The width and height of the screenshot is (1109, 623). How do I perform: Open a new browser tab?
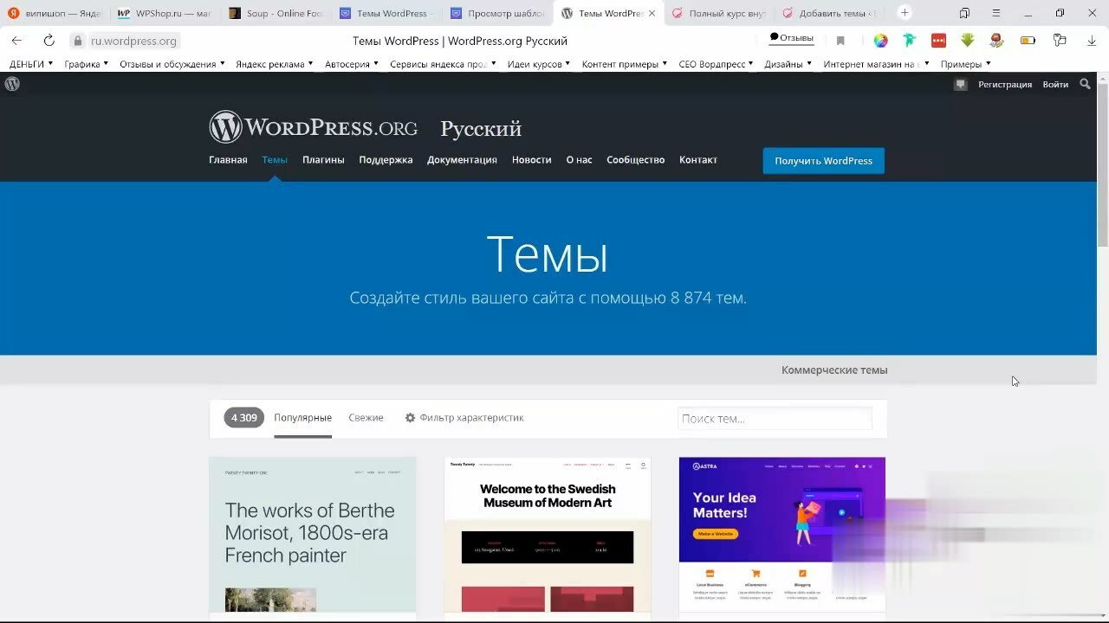905,12
